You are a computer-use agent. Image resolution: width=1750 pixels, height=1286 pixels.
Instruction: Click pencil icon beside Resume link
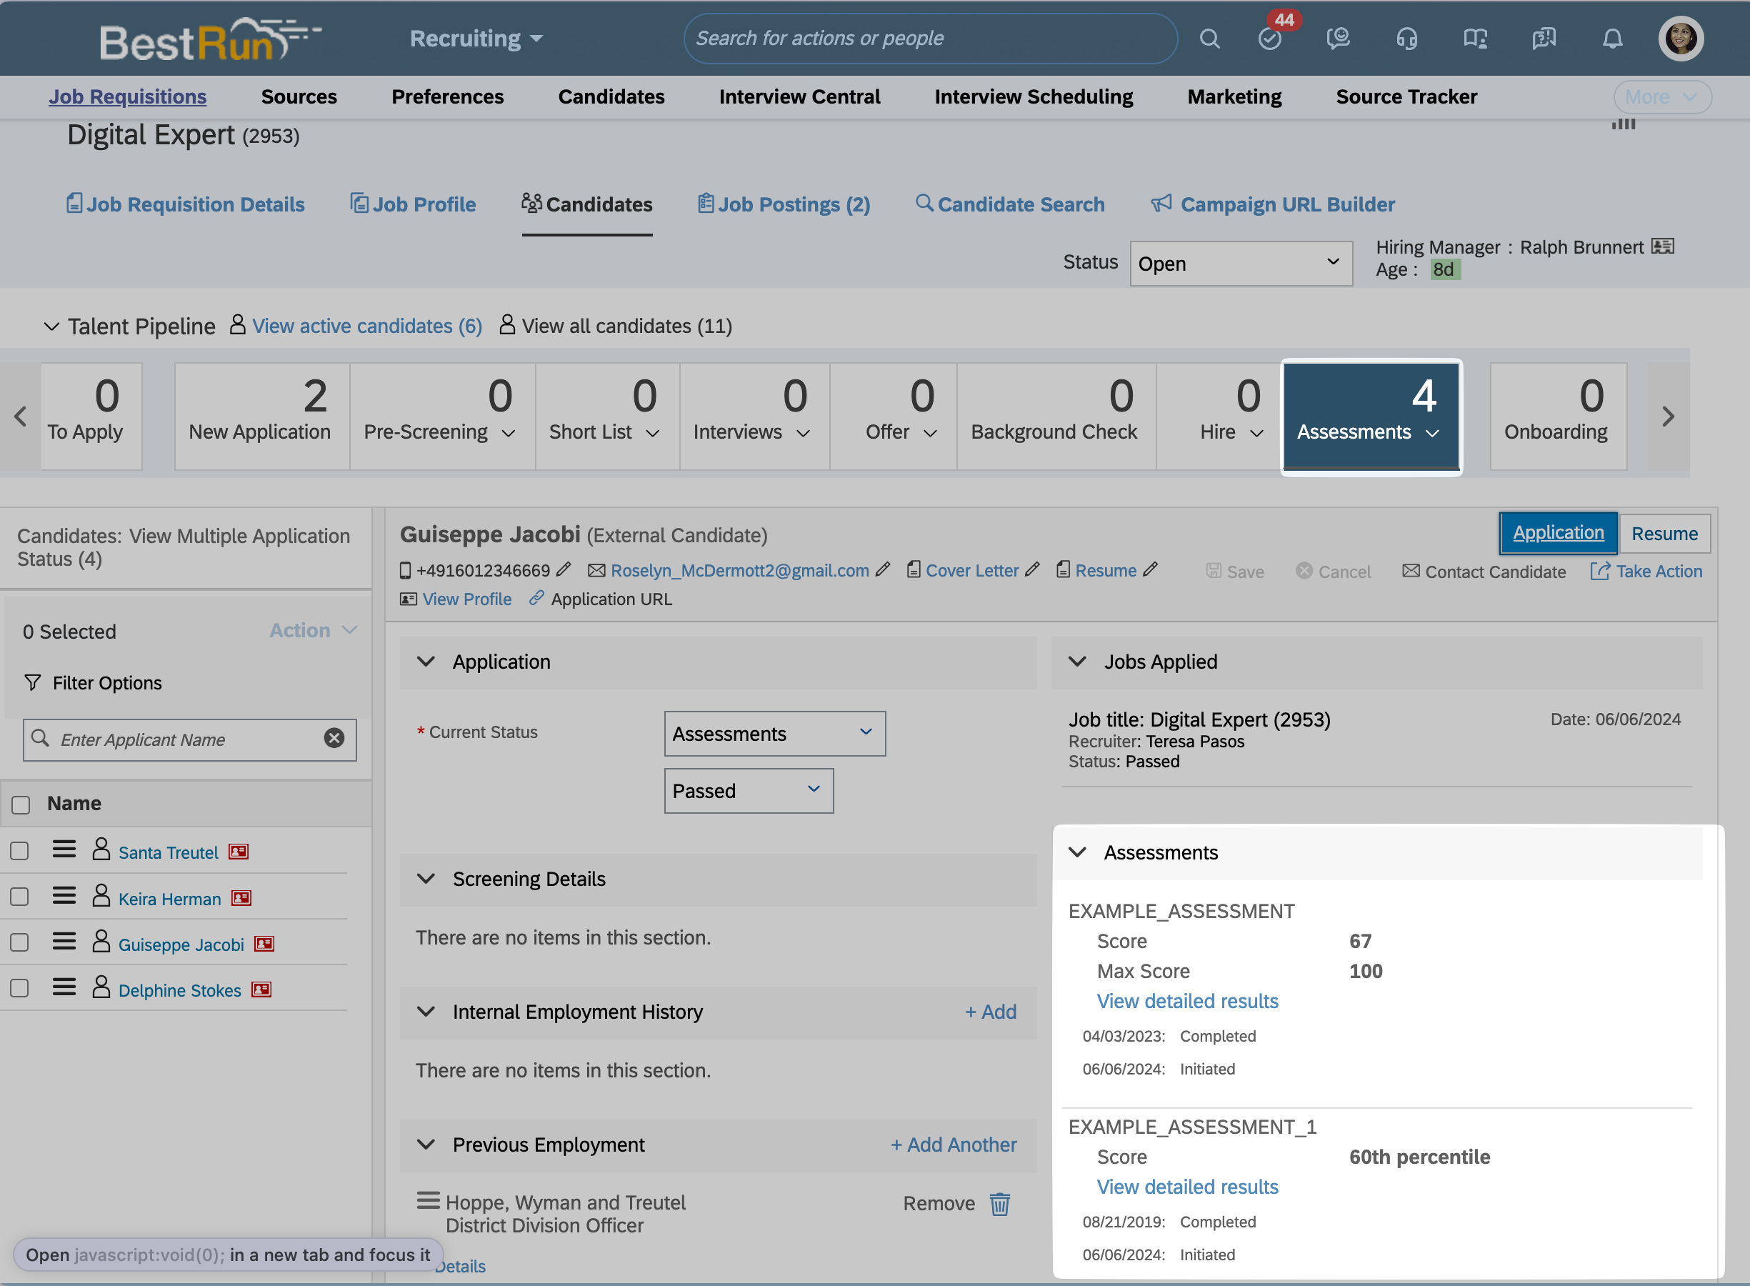[x=1150, y=570]
